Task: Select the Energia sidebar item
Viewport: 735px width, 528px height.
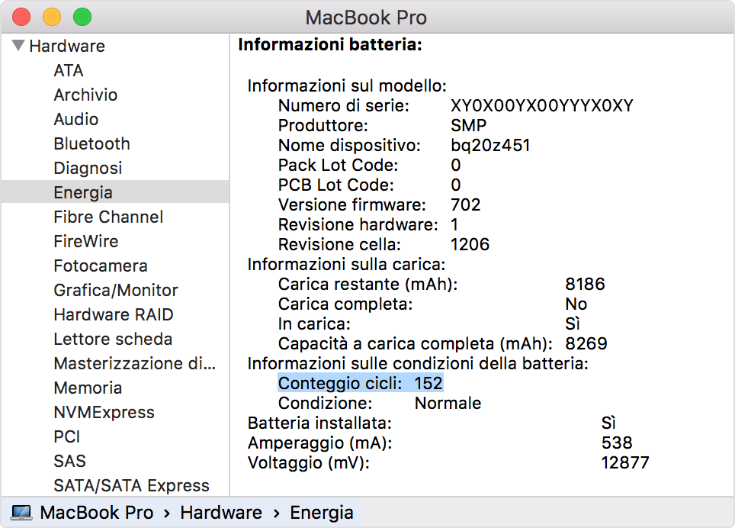Action: pos(115,192)
